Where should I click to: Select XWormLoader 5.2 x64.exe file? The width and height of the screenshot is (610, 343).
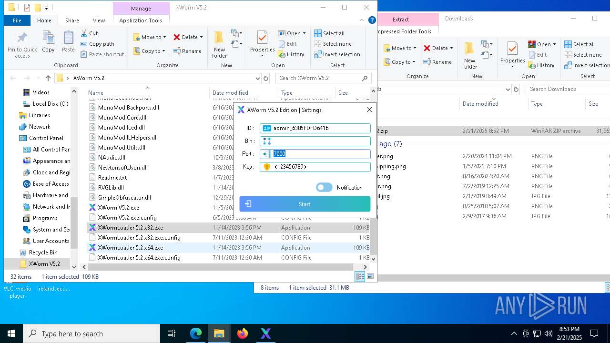click(130, 248)
